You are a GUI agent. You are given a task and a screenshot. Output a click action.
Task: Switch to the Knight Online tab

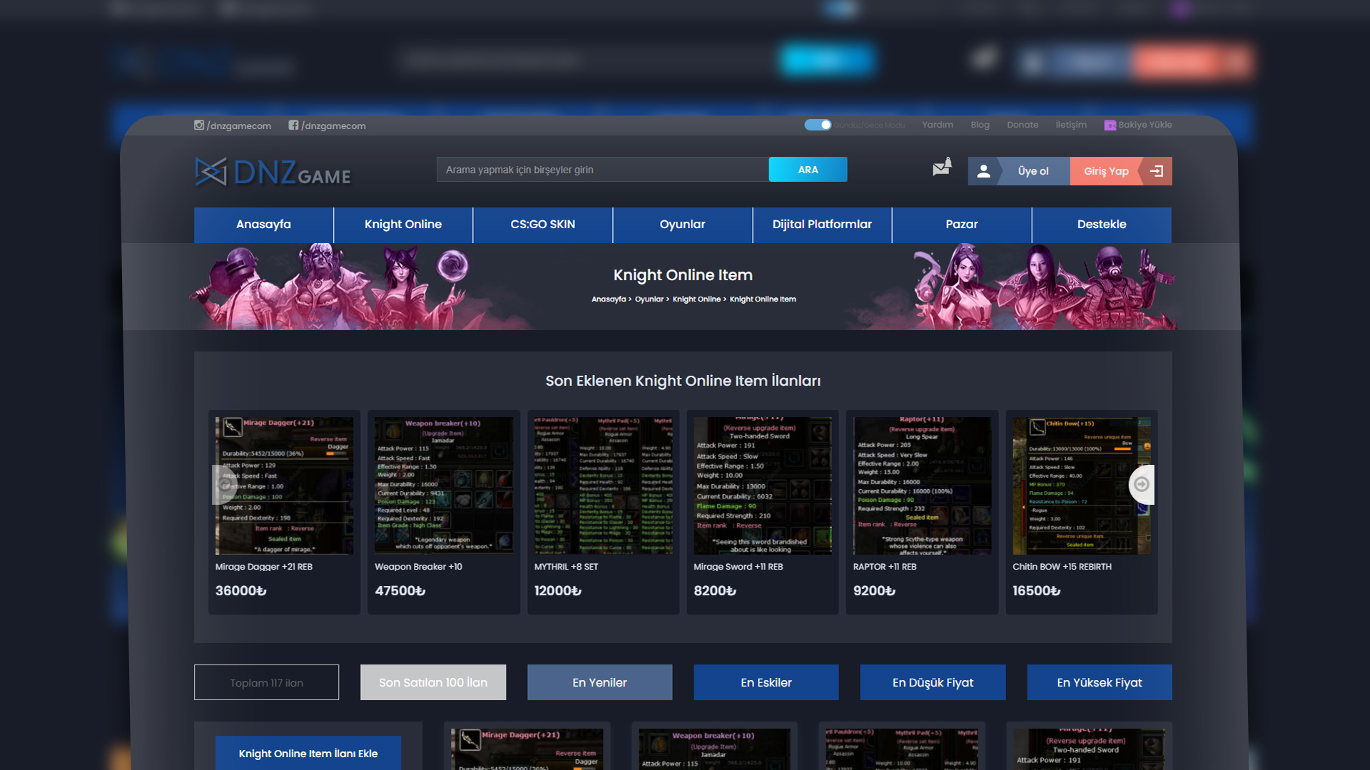[x=402, y=224]
